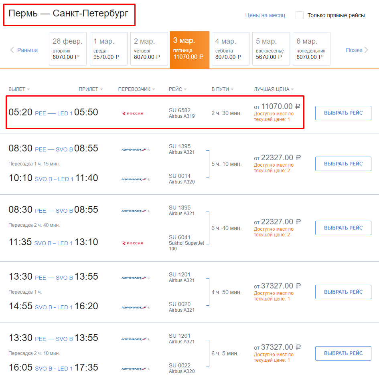
Task: Click the Позже link to view later dates
Action: [354, 50]
